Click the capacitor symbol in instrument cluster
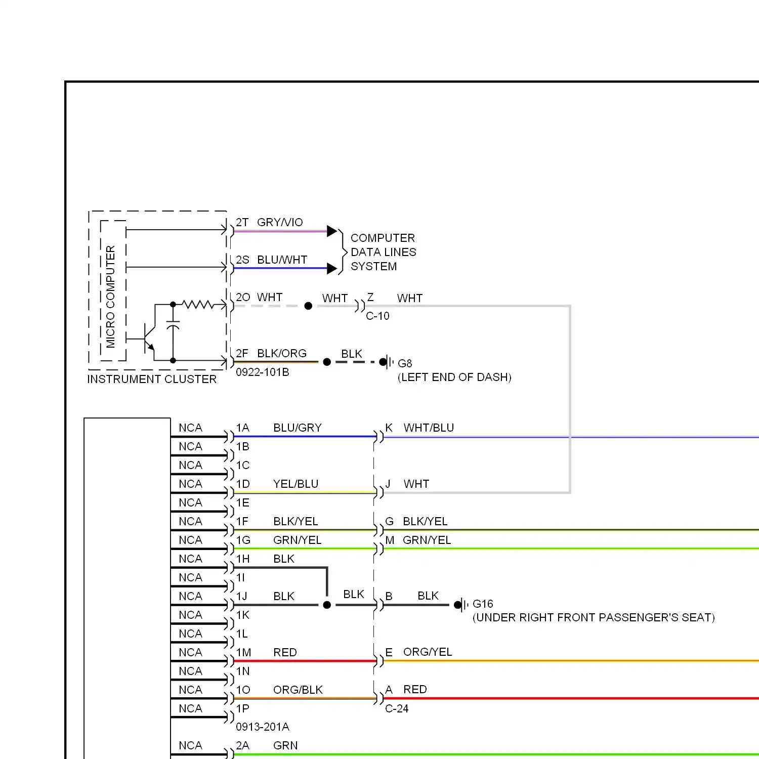The height and width of the screenshot is (759, 759). 173,324
